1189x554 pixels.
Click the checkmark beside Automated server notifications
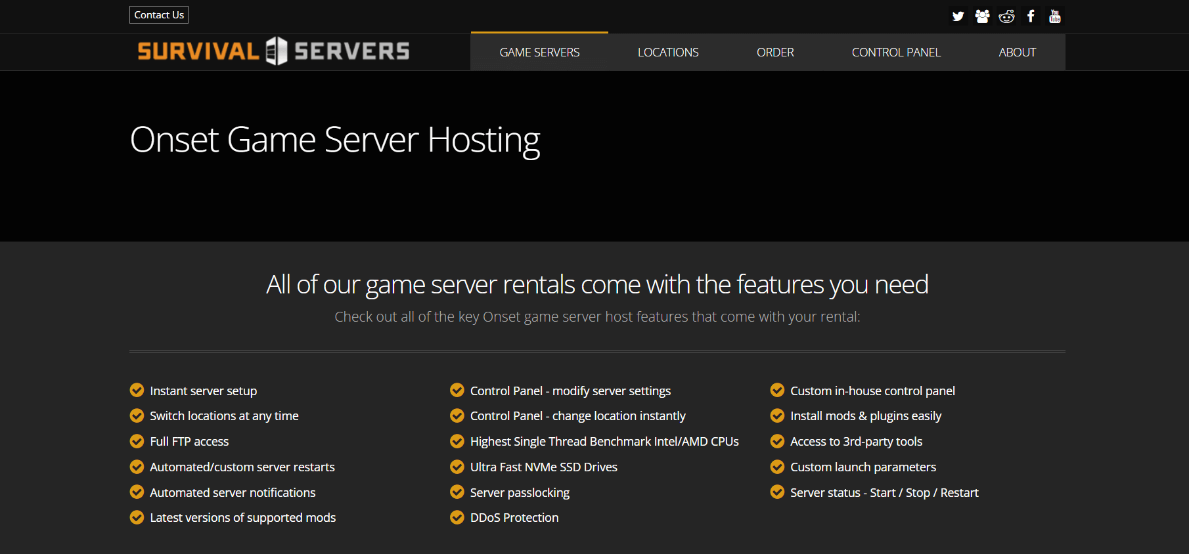(x=137, y=492)
